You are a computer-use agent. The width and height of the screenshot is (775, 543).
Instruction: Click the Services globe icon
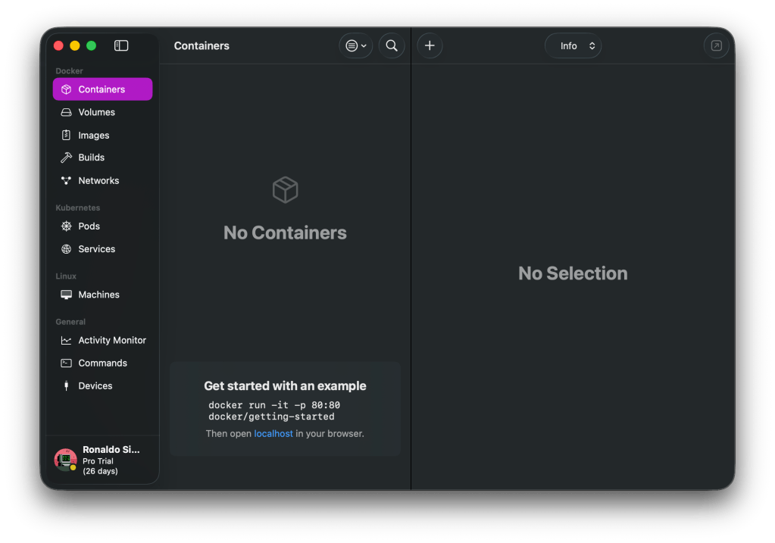pos(66,249)
